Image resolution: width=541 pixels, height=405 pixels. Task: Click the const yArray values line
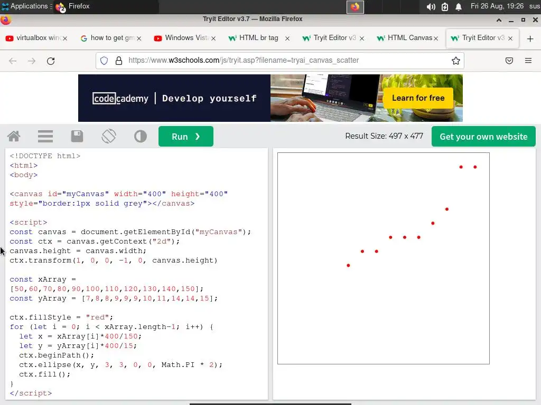click(114, 298)
